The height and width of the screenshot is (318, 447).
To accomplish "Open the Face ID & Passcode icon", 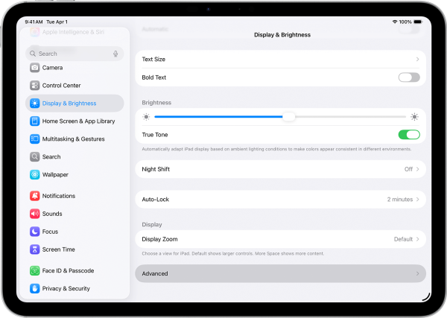I will pyautogui.click(x=35, y=270).
